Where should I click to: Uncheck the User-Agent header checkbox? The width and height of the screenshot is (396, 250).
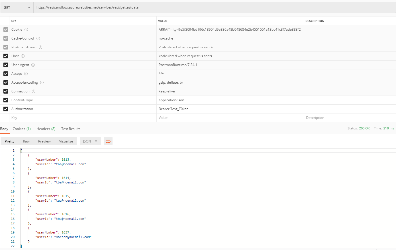(x=6, y=65)
